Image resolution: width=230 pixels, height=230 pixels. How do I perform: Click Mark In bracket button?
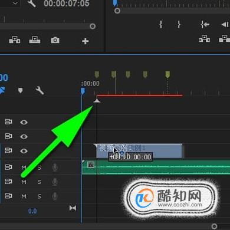click(x=161, y=24)
